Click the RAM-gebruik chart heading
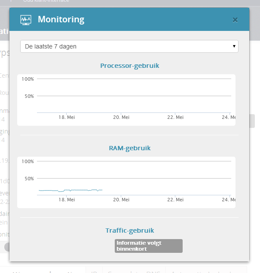Image resolution: width=260 pixels, height=273 pixels. (130, 148)
